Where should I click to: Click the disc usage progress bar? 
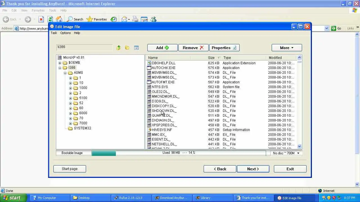click(x=179, y=153)
